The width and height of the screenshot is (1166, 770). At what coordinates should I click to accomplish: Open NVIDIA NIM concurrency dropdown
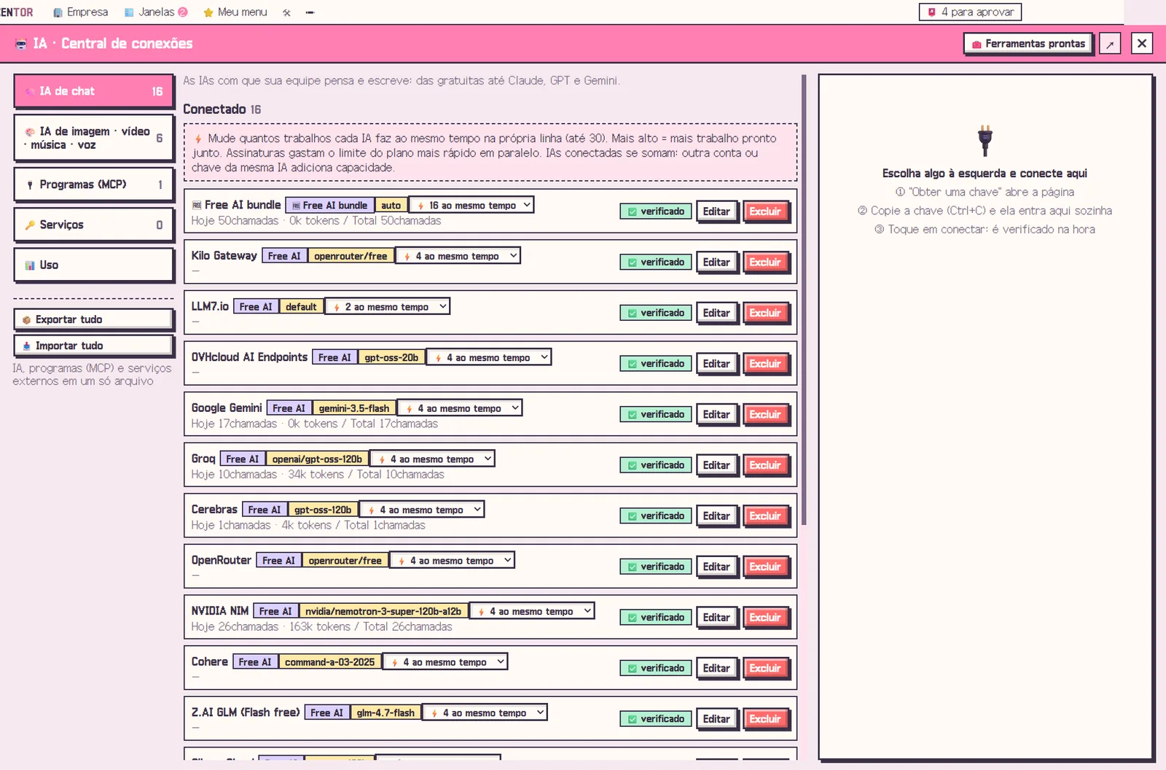pyautogui.click(x=532, y=611)
